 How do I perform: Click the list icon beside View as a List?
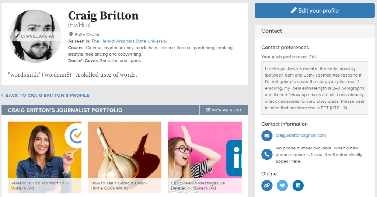[208, 110]
